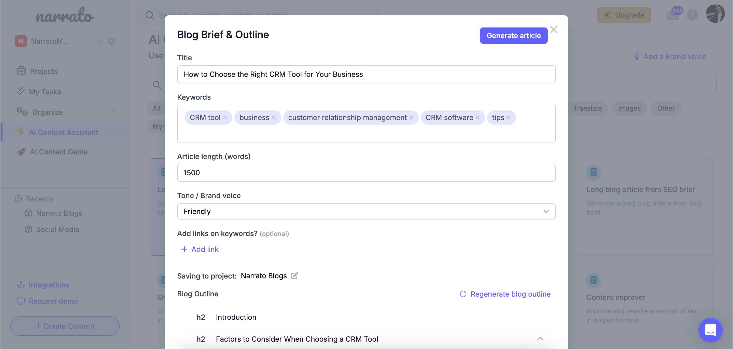Screen dimensions: 733x349
Task: Open Narrato Blogs under Recents
Action: [59, 213]
